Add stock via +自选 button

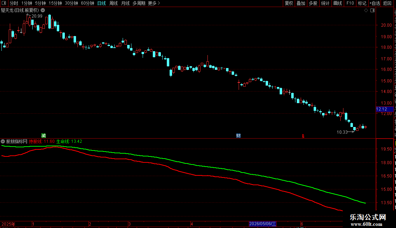pos(375,3)
